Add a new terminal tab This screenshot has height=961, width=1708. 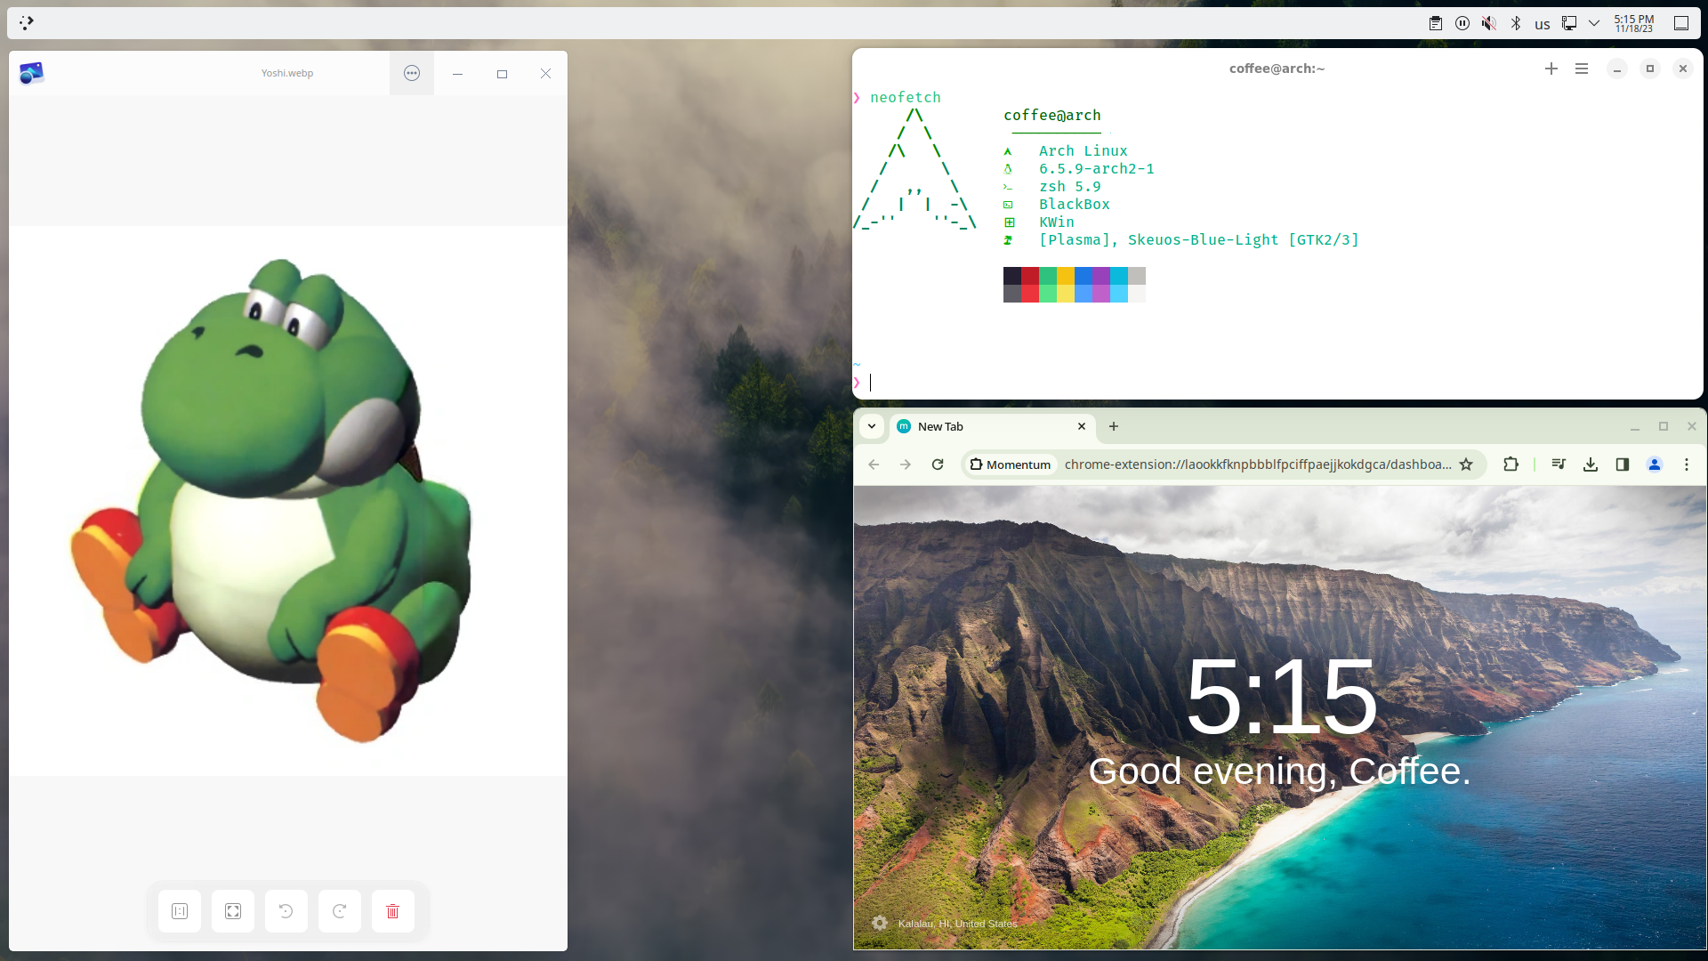click(1551, 69)
